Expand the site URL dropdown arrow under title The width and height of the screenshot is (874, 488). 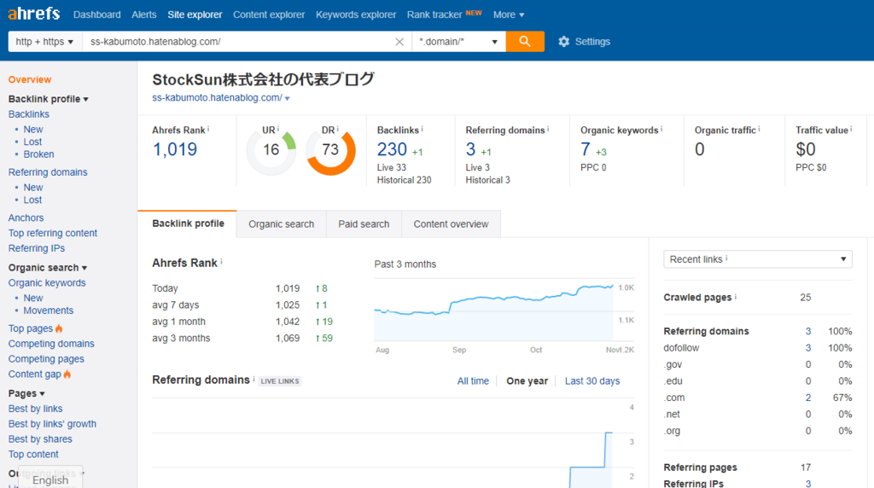click(287, 99)
